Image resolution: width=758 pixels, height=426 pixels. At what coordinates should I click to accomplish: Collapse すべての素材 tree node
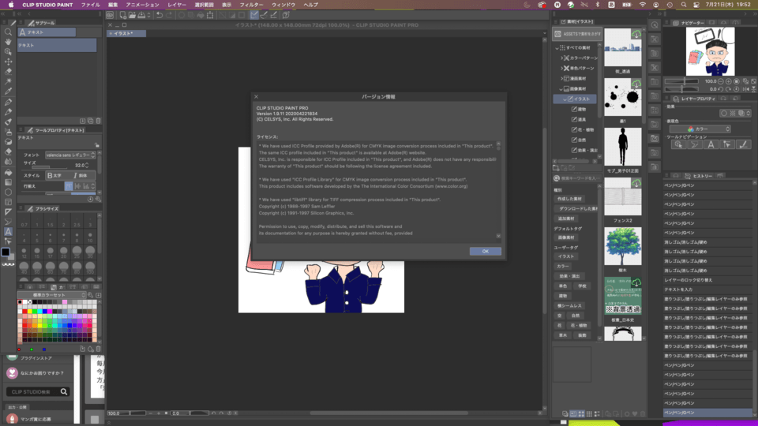(557, 48)
